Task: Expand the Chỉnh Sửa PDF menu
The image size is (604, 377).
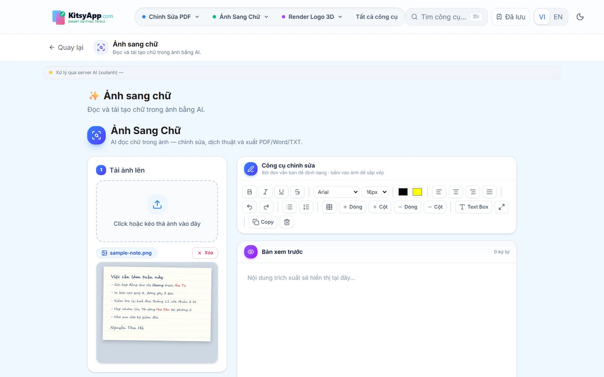Action: 171,17
